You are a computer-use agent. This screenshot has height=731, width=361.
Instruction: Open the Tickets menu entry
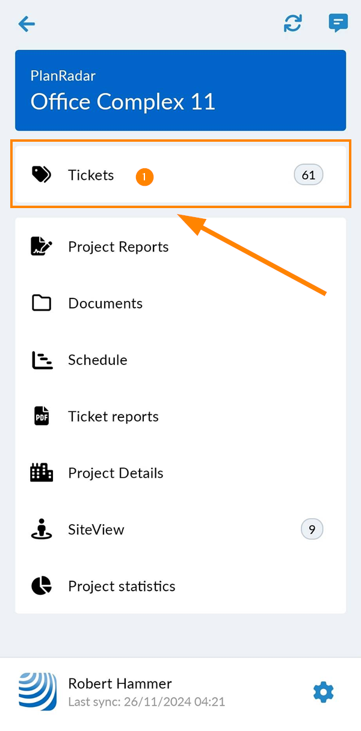pos(180,175)
